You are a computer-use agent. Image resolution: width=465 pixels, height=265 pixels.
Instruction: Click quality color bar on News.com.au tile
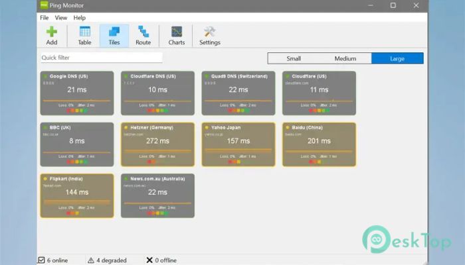(x=158, y=213)
